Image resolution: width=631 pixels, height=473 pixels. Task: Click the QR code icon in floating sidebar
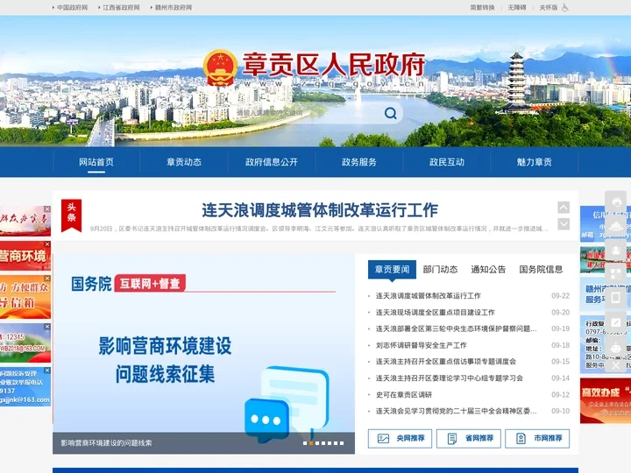click(x=616, y=273)
